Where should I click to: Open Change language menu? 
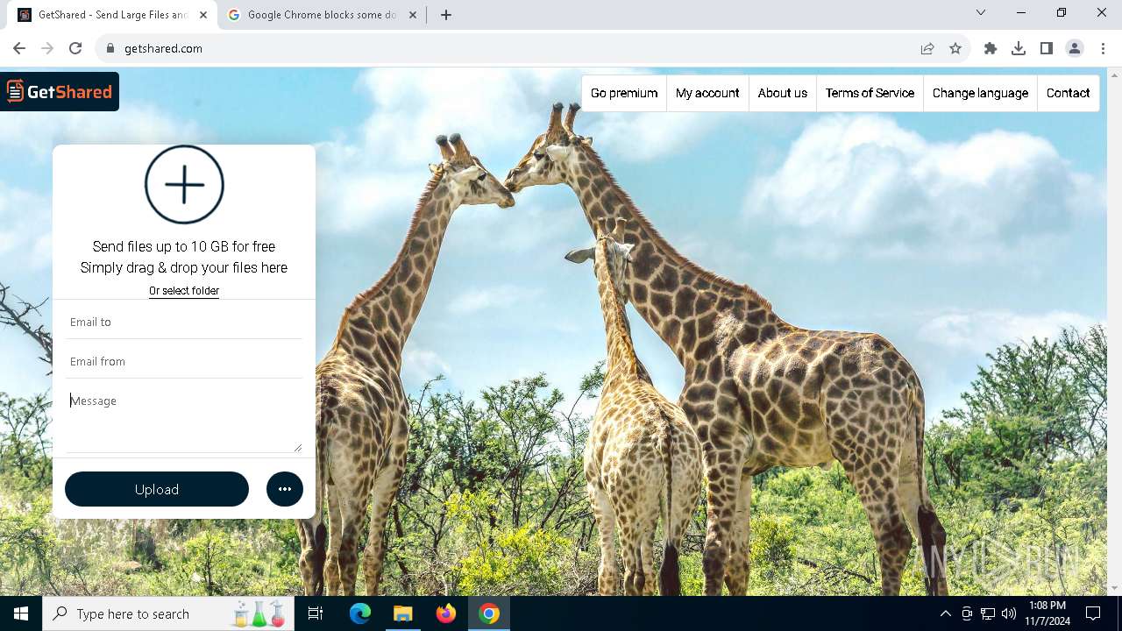[x=980, y=93]
